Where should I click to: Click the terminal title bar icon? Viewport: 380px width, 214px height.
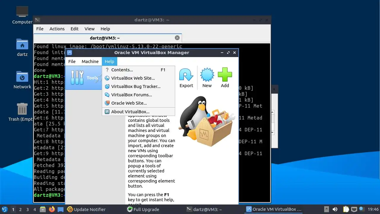tap(37, 20)
